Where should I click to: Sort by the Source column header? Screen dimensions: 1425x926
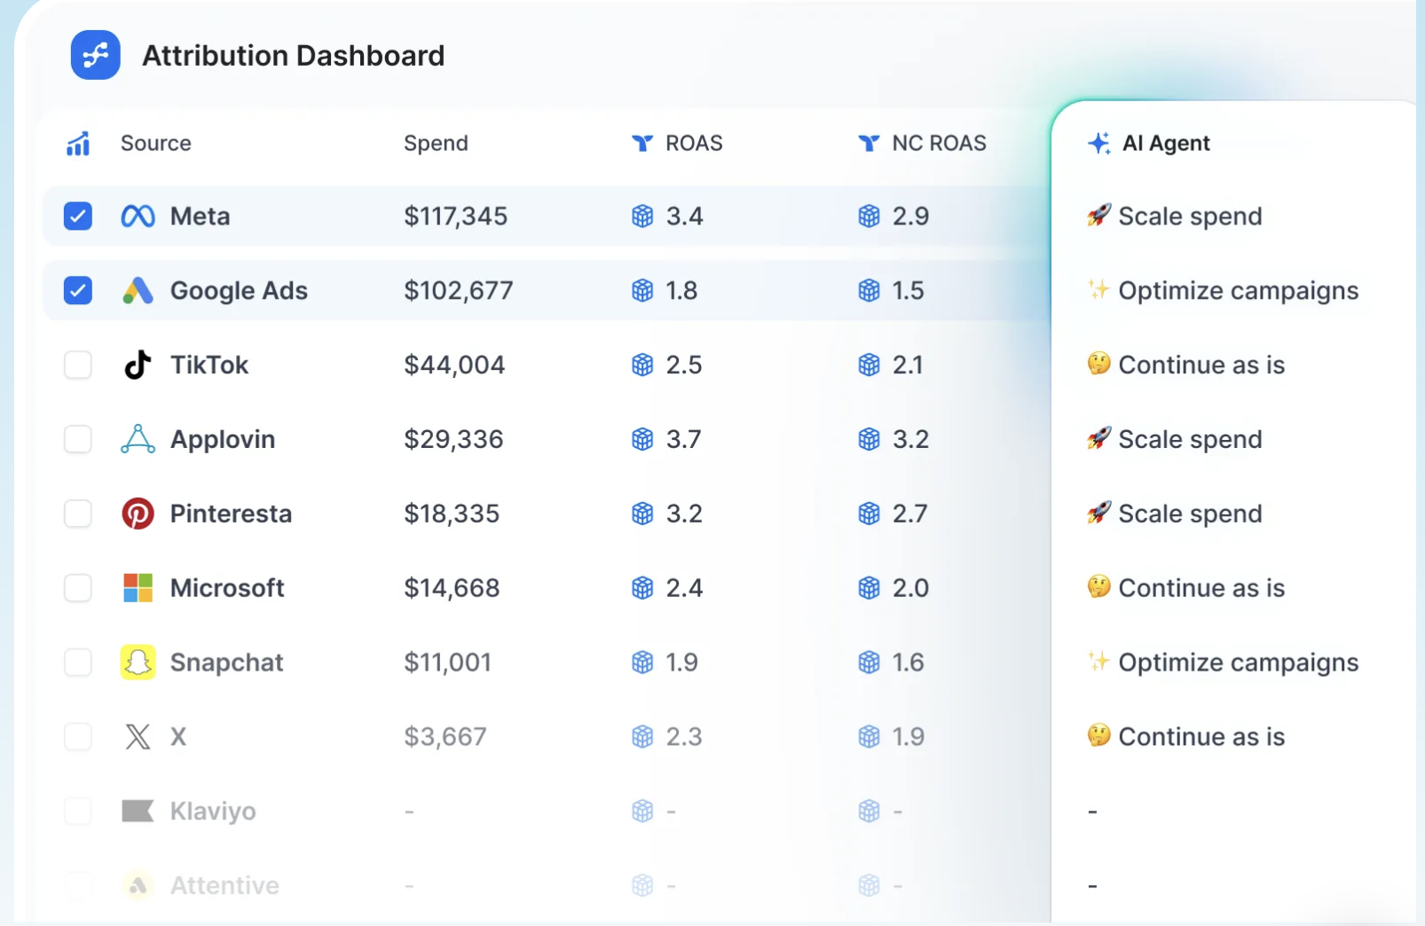[155, 143]
